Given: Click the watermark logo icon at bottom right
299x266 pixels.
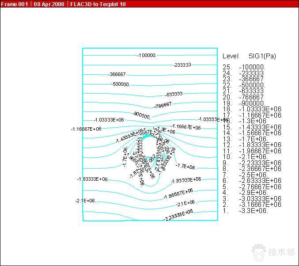Looking at the screenshot, I should click(259, 253).
